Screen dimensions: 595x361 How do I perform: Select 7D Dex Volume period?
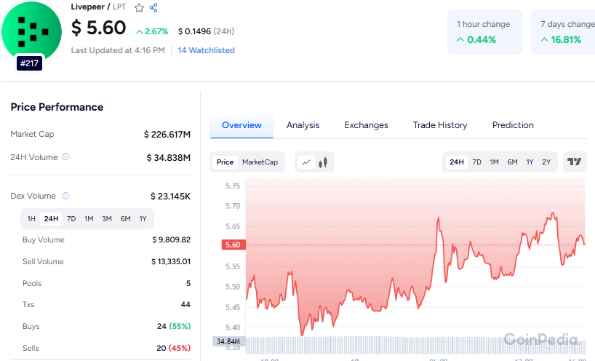(71, 219)
